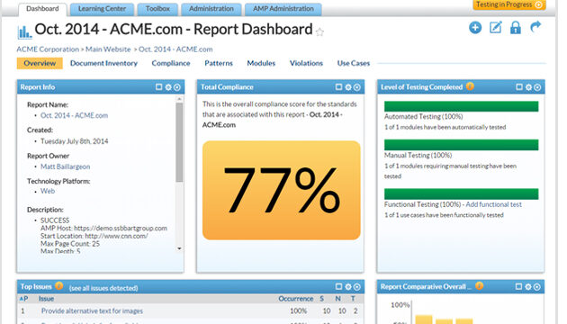Maximize the Report Info panel
This screenshot has width=567, height=324.
click(x=158, y=86)
